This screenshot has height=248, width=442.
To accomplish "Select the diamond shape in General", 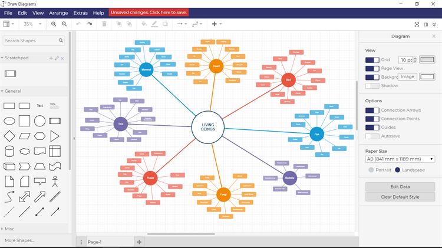I will [x=9, y=136].
